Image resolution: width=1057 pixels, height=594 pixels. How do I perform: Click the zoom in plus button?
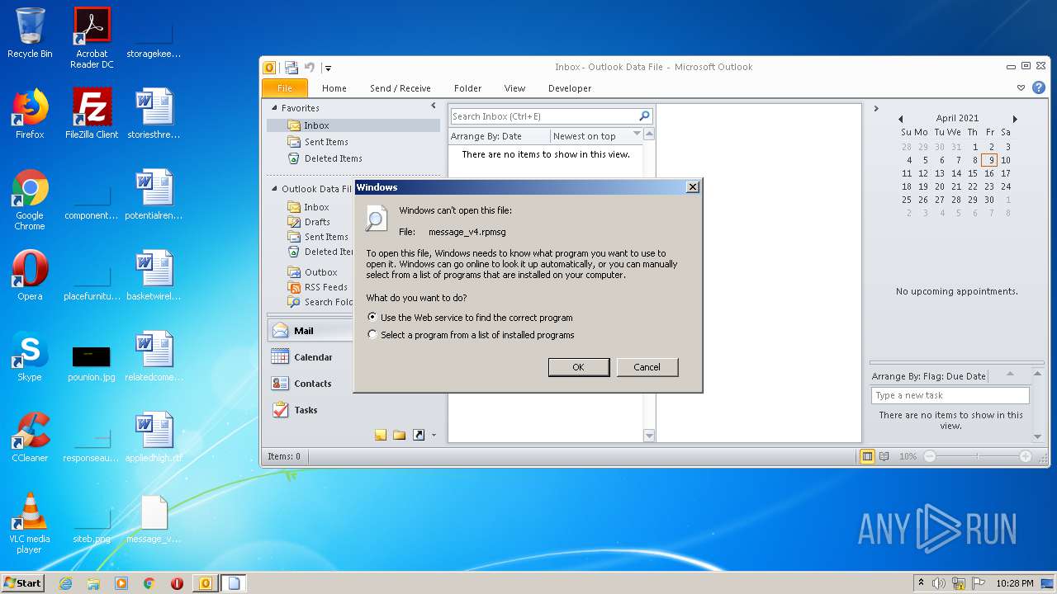click(1026, 456)
